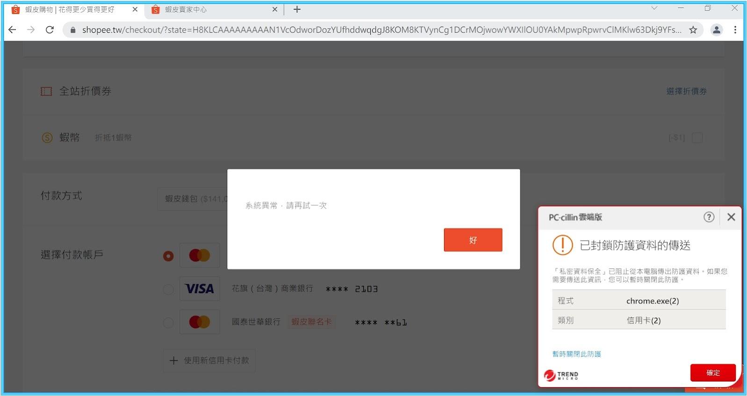Click the card number ending 2103

[352, 289]
